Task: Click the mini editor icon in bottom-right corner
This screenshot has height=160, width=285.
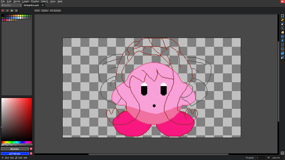Action: (x=282, y=153)
